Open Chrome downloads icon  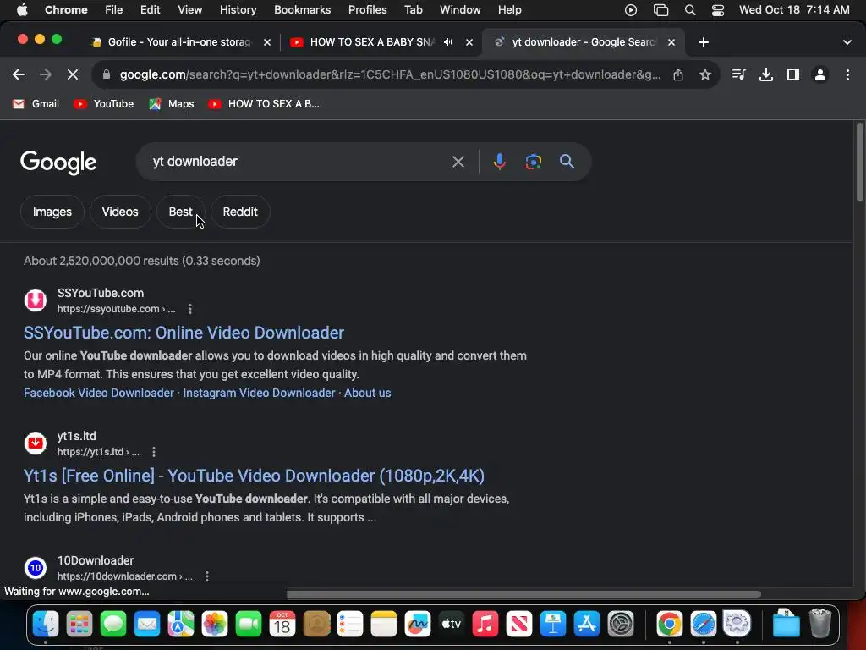click(x=766, y=74)
